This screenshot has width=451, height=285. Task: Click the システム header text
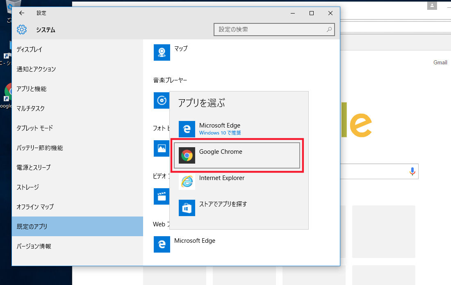point(46,30)
